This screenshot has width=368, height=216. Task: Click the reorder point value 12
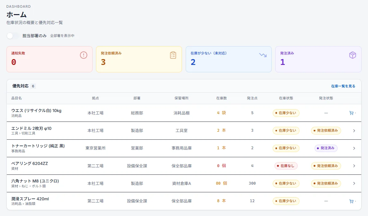[252, 201]
